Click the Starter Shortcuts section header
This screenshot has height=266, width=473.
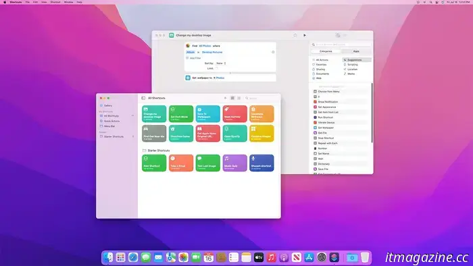pyautogui.click(x=156, y=151)
